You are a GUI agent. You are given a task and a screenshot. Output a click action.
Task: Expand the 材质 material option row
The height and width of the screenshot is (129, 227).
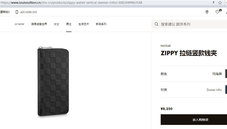(x=194, y=90)
